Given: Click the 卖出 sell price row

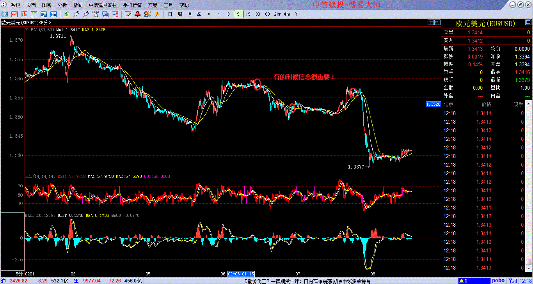Looking at the screenshot, I should tap(487, 33).
